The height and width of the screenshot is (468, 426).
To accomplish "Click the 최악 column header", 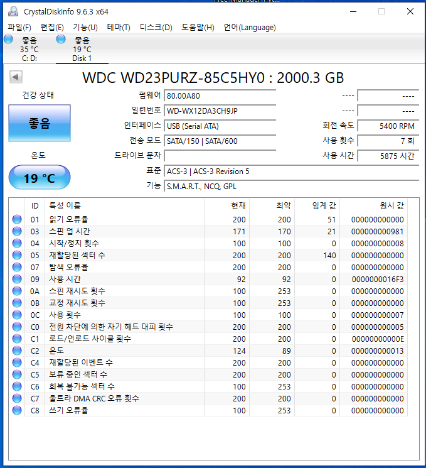I will (272, 205).
